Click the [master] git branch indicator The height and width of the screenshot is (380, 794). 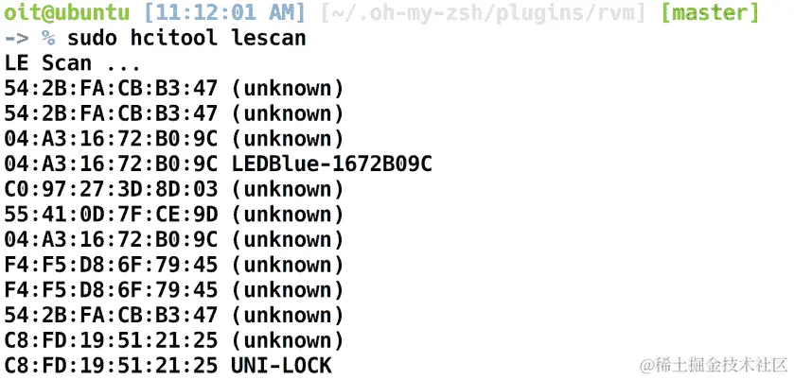tap(711, 12)
